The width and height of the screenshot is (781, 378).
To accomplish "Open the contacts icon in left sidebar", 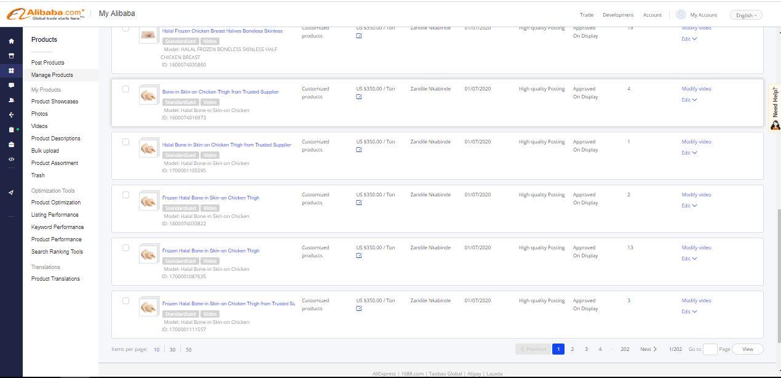I will pos(11,100).
